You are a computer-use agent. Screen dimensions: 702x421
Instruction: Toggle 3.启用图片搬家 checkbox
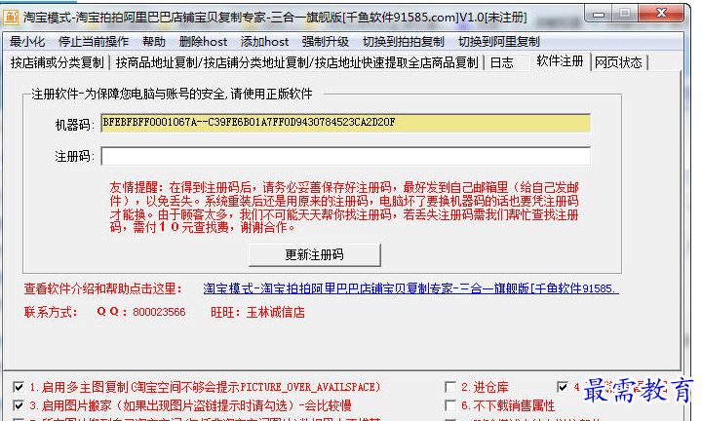(19, 405)
